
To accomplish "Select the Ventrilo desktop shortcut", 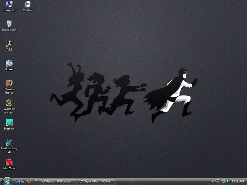I will coord(28,6).
